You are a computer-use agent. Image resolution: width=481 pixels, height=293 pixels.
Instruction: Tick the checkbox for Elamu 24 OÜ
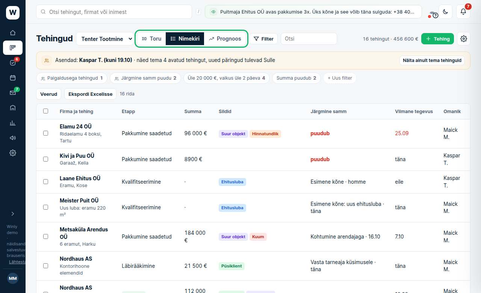point(46,133)
